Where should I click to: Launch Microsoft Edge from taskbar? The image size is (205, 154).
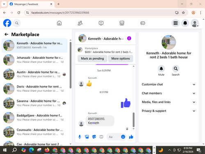click(31, 150)
